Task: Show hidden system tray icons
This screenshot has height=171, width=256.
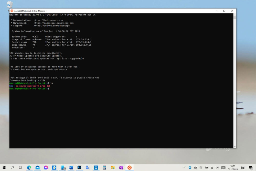Action: coord(184,168)
